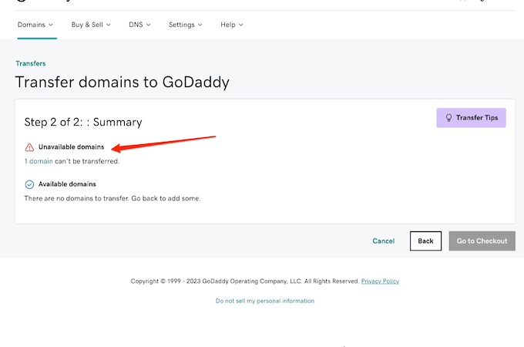Click the lightbulb icon in Transfer Tips
The image size is (524, 347).
tap(448, 118)
